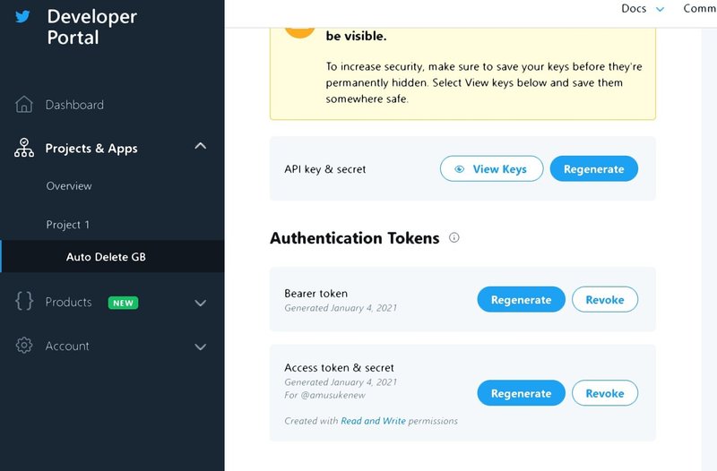Regenerate the Access token & secret
The height and width of the screenshot is (471, 717).
521,393
